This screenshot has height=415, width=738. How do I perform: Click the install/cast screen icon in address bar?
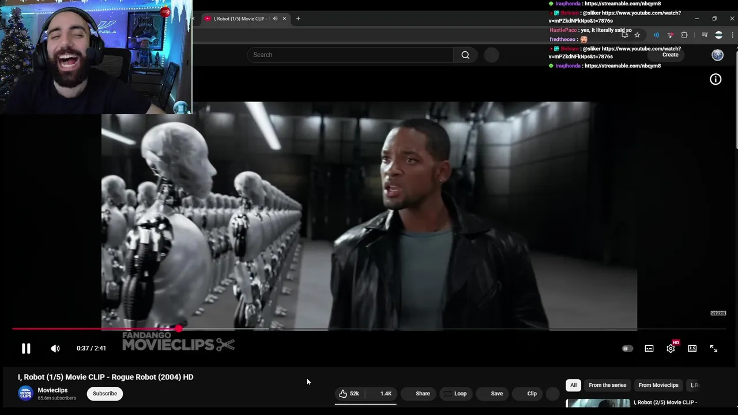624,35
